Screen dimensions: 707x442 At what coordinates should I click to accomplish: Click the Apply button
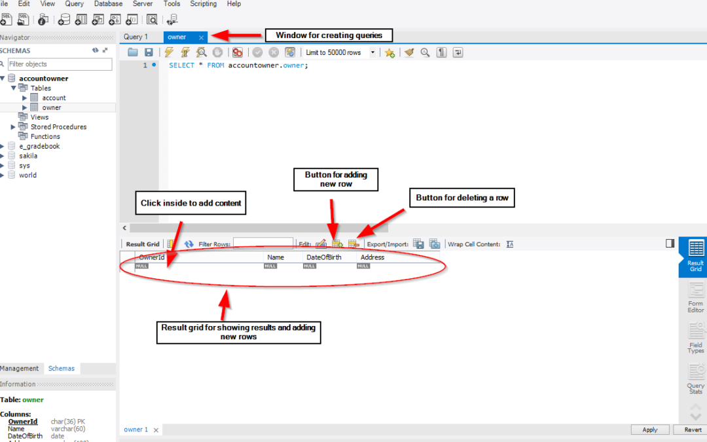point(649,430)
